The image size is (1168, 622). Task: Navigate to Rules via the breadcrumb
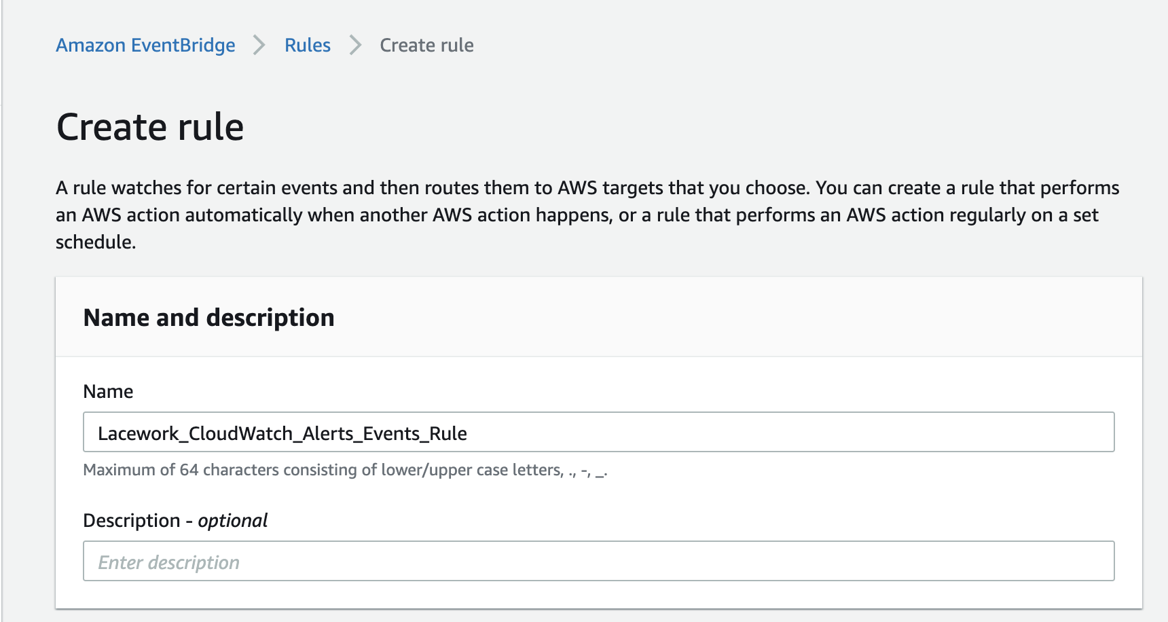coord(307,45)
